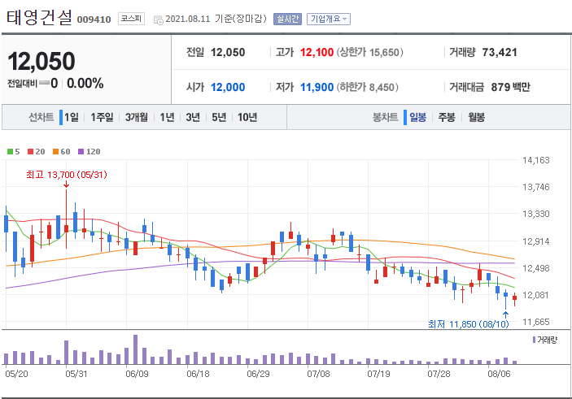572x399 pixels.
Task: Select the 월봉 monthly candle tab
Action: (x=477, y=117)
